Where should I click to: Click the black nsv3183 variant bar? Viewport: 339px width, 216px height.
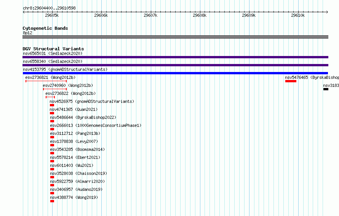326,89
